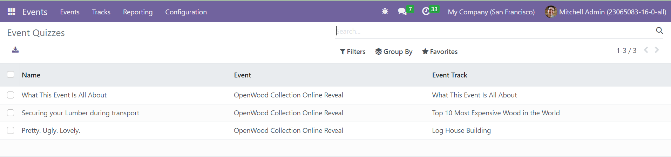Open the Group By dropdown
Image resolution: width=671 pixels, height=157 pixels.
[394, 52]
